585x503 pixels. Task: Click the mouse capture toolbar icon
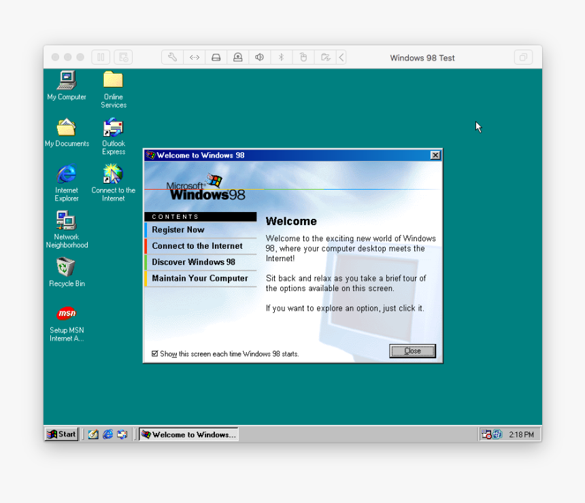[303, 57]
